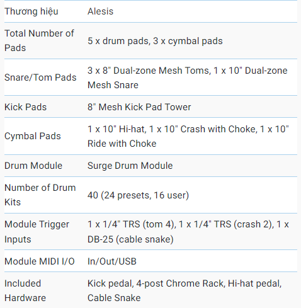Select the 'Alesis' brand value

coord(100,11)
